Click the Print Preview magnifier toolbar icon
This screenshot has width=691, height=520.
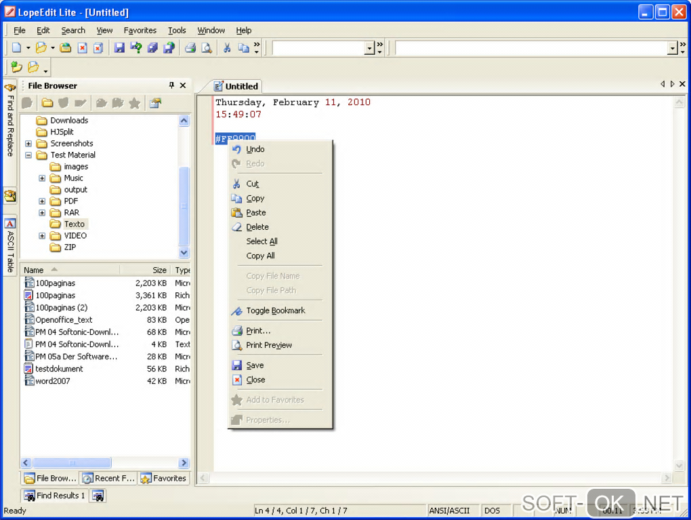pos(207,48)
